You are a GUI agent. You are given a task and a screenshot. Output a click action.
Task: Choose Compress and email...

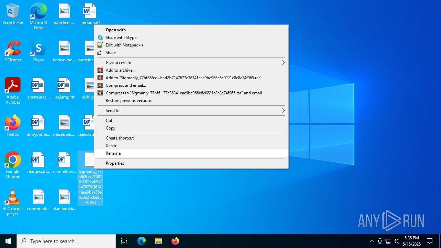tap(191, 85)
